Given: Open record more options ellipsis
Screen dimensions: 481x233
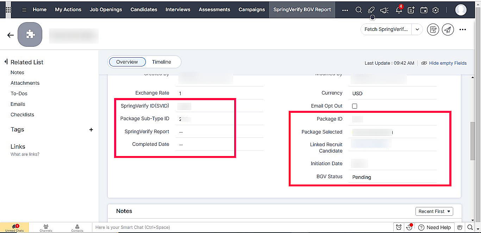Looking at the screenshot, I should [463, 30].
